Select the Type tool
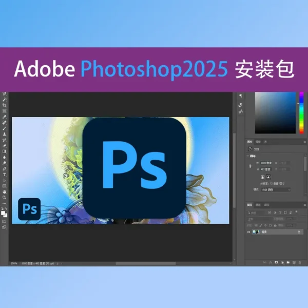 [x=4, y=175]
